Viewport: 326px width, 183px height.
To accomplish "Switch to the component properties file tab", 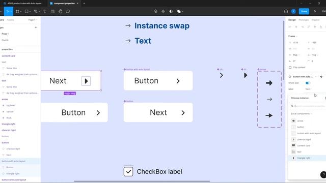I will (x=64, y=4).
